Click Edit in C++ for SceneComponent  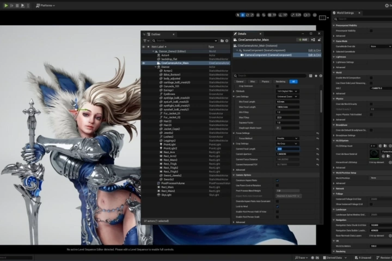pos(315,51)
